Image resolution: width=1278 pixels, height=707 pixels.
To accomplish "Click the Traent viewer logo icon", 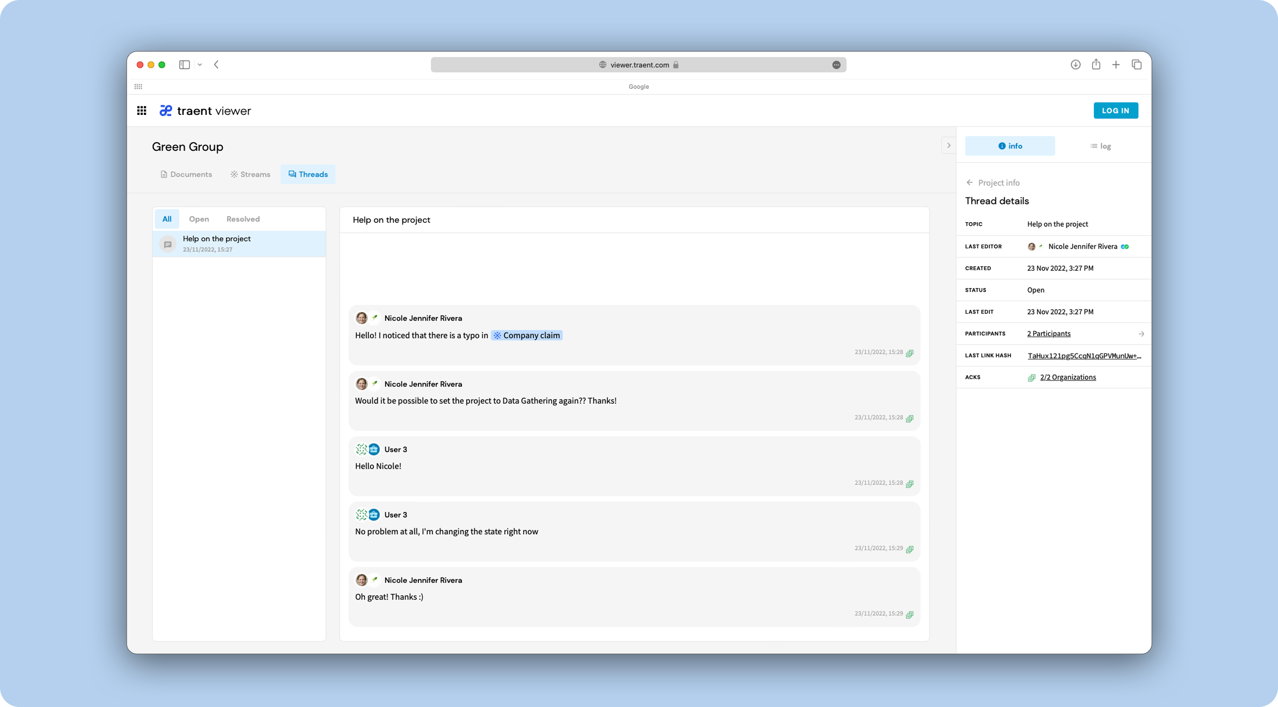I will (x=166, y=110).
